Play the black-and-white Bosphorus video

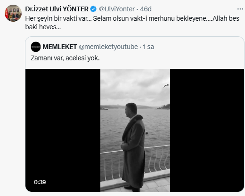click(135, 130)
